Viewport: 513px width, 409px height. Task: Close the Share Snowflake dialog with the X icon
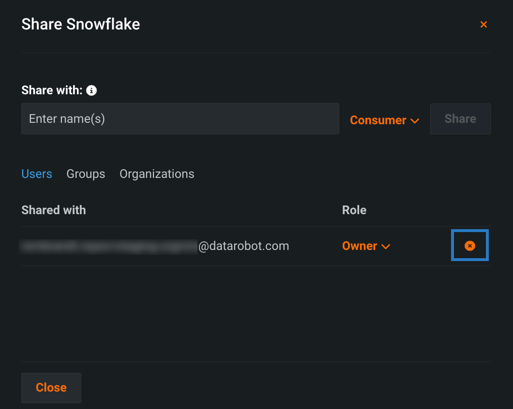pyautogui.click(x=483, y=25)
